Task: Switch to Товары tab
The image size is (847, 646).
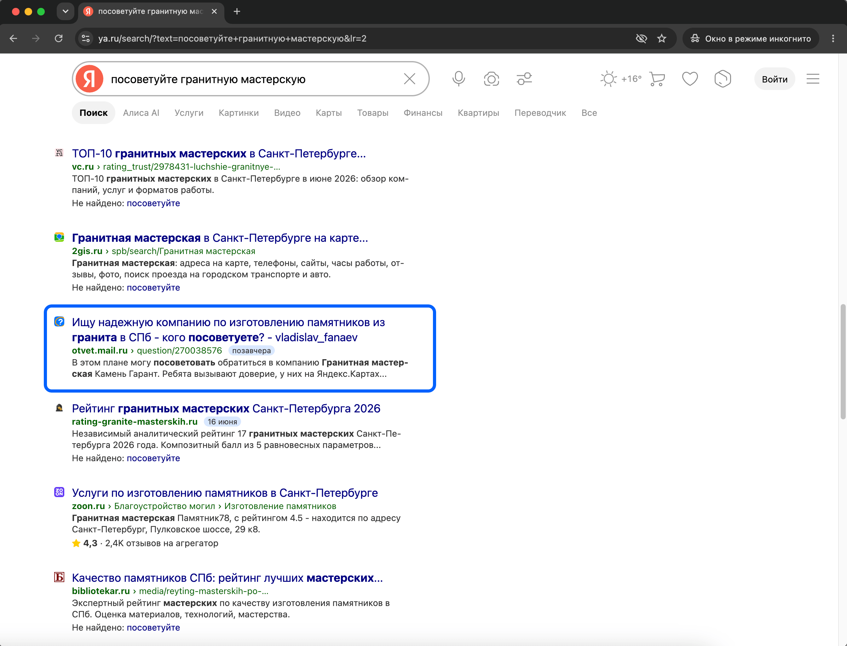Action: pos(372,113)
